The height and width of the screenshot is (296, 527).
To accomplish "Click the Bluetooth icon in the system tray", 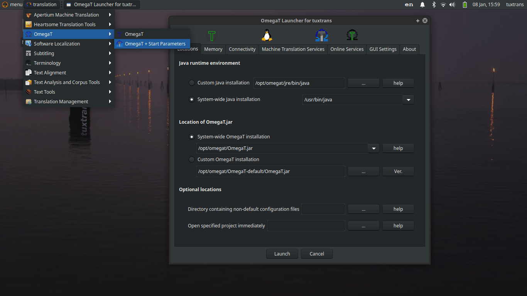I will (434, 5).
